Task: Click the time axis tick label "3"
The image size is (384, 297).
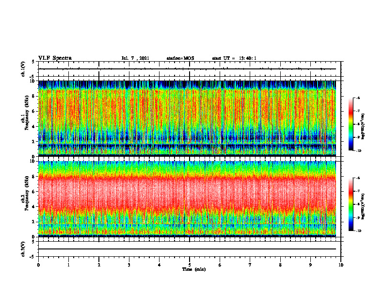Action: click(129, 265)
